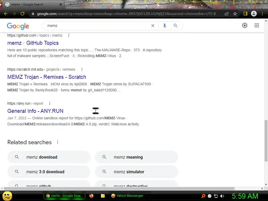Bookmark this page with the star icon
This screenshot has width=268, height=201.
coord(235,14)
